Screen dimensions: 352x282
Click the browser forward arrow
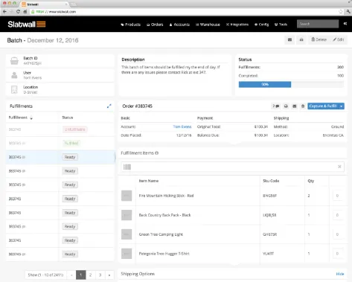tap(11, 11)
